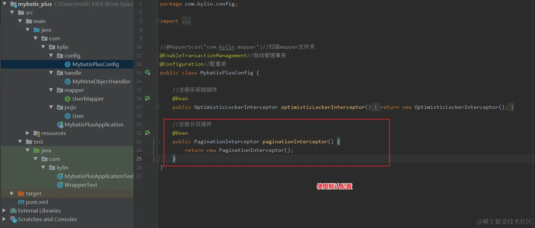
Task: Click the config package icon
Action: click(x=60, y=56)
